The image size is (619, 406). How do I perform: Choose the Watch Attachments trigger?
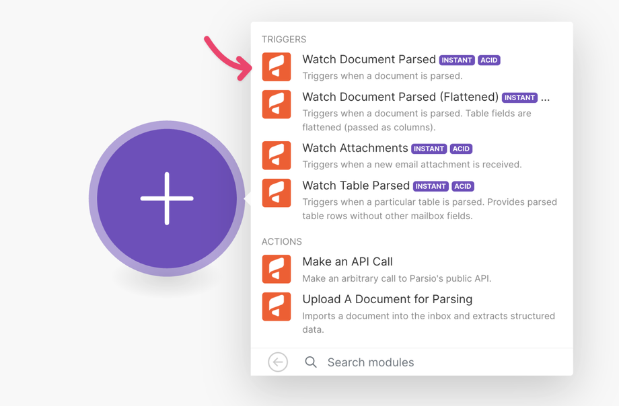(412, 155)
